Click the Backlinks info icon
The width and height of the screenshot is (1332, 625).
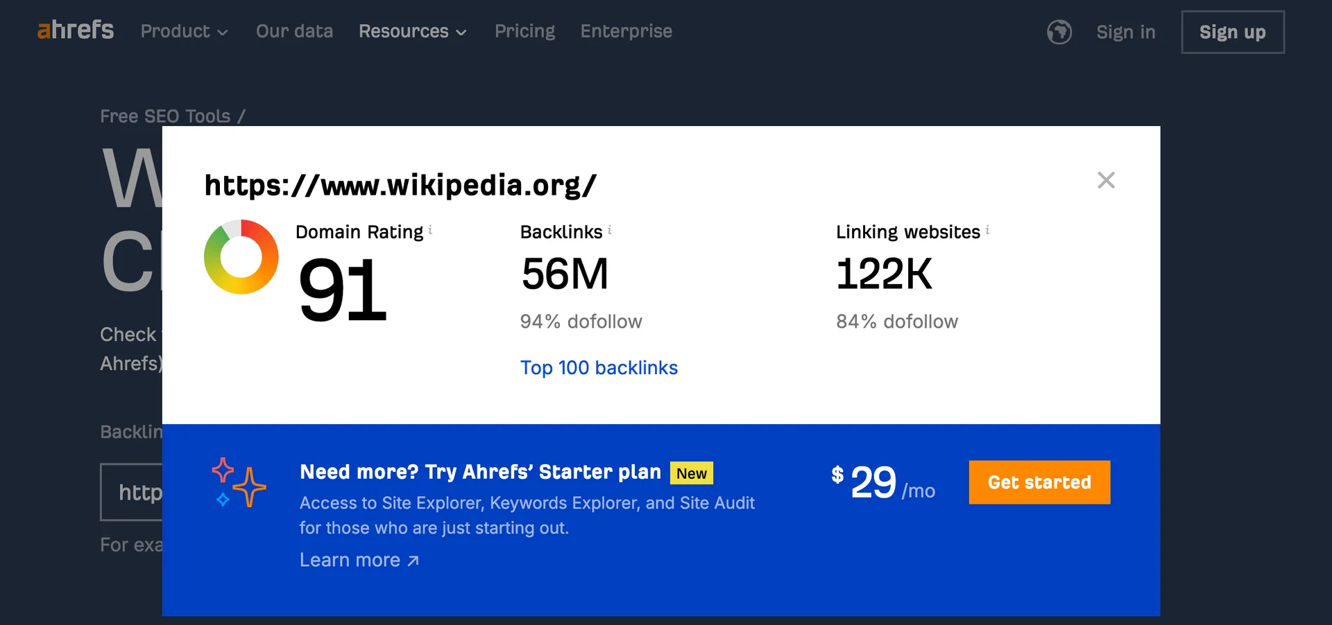click(x=609, y=229)
